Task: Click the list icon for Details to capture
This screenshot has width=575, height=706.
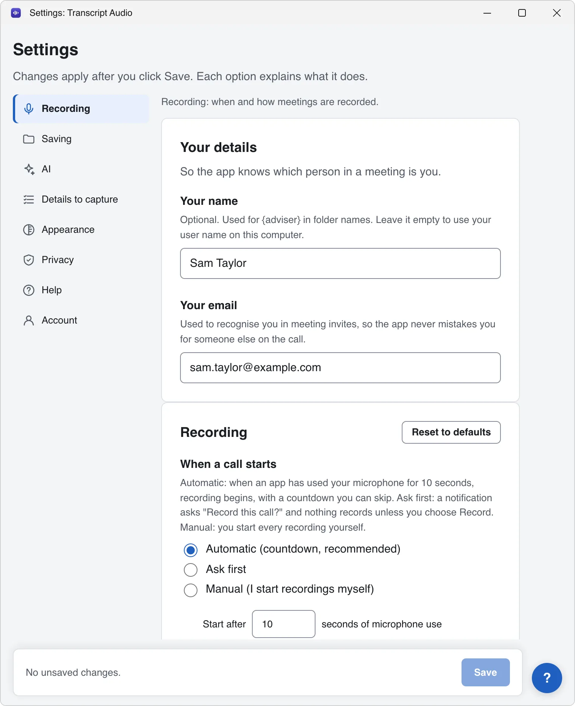Action: (29, 200)
